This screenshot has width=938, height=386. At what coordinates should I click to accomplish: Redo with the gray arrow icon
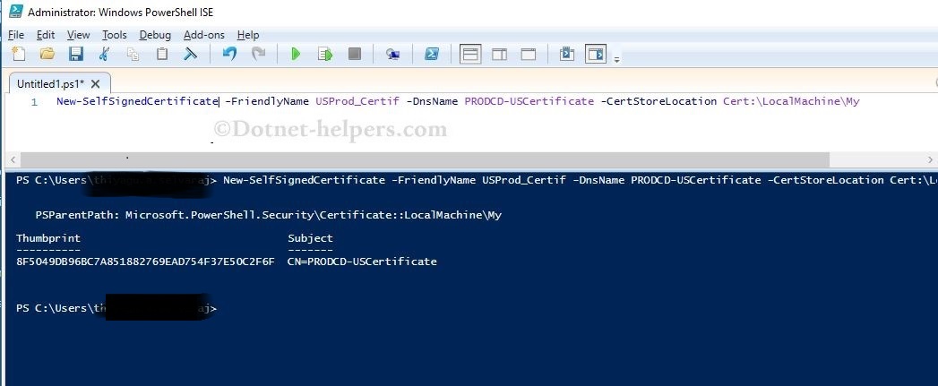[x=258, y=54]
